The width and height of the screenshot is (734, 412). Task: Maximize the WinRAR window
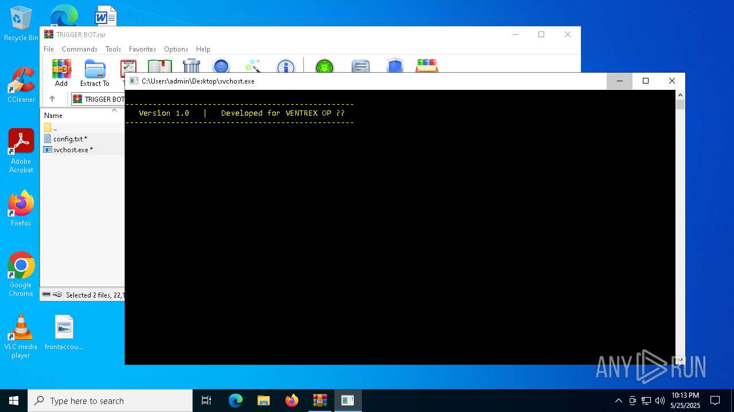pyautogui.click(x=541, y=34)
